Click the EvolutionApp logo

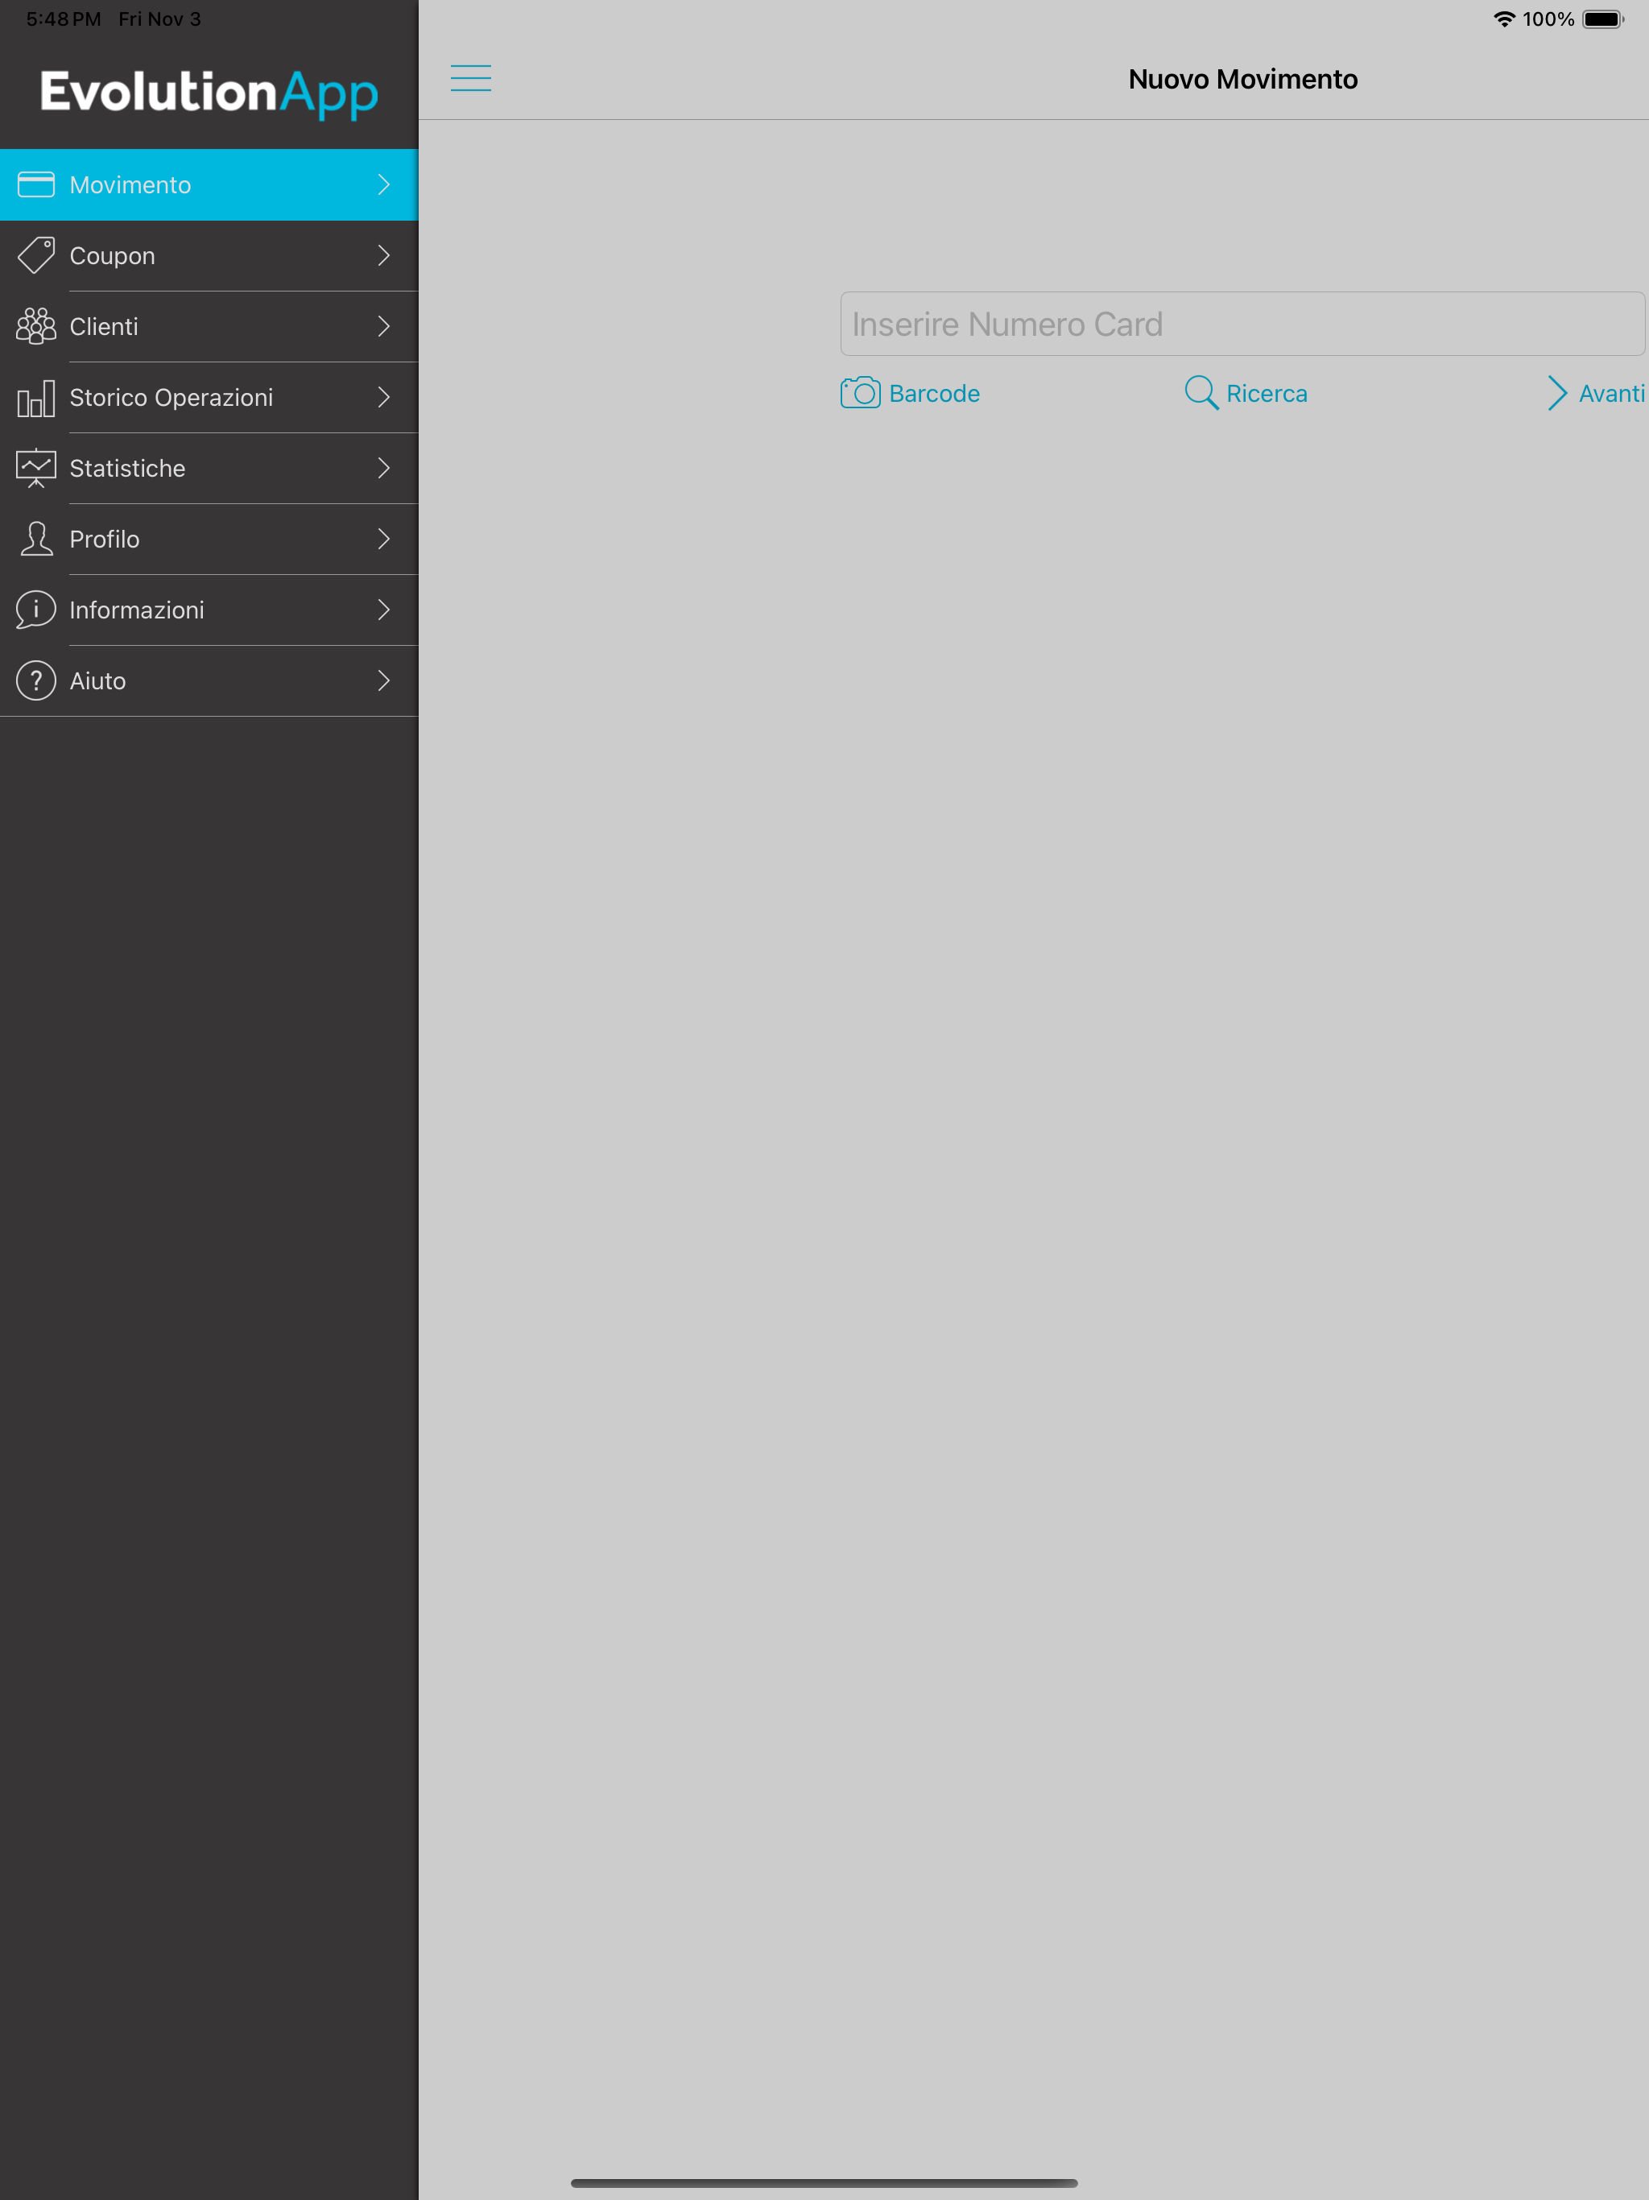209,93
